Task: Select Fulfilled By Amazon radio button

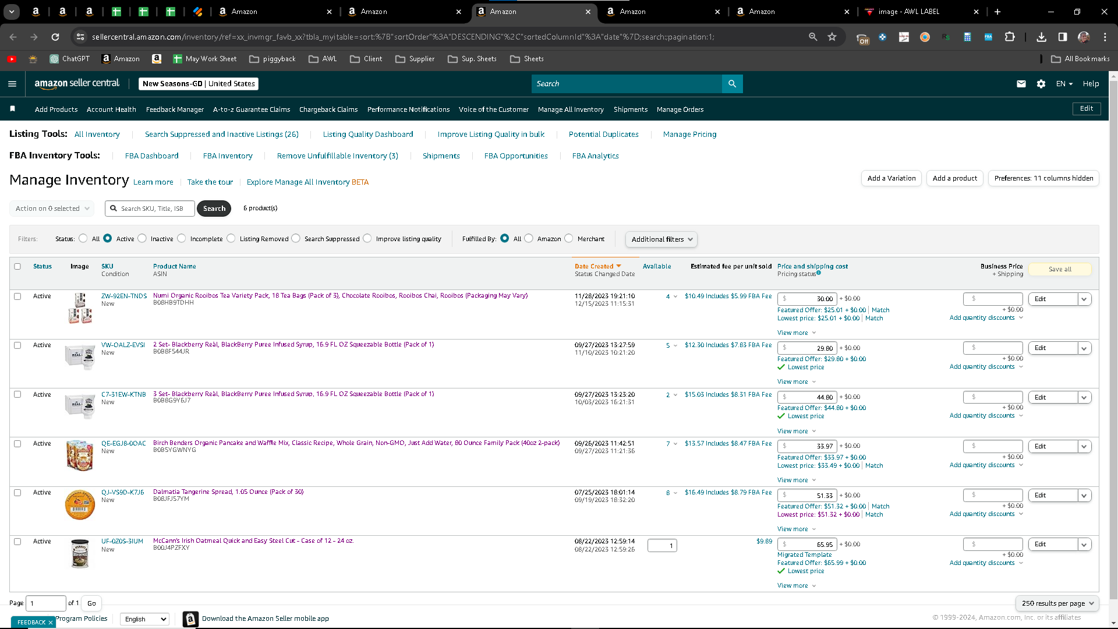Action: tap(529, 238)
